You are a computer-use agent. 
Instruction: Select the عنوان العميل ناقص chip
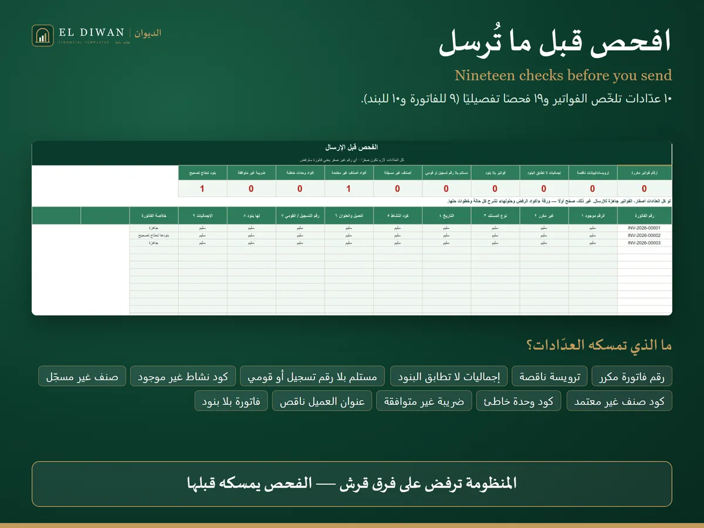(x=322, y=401)
